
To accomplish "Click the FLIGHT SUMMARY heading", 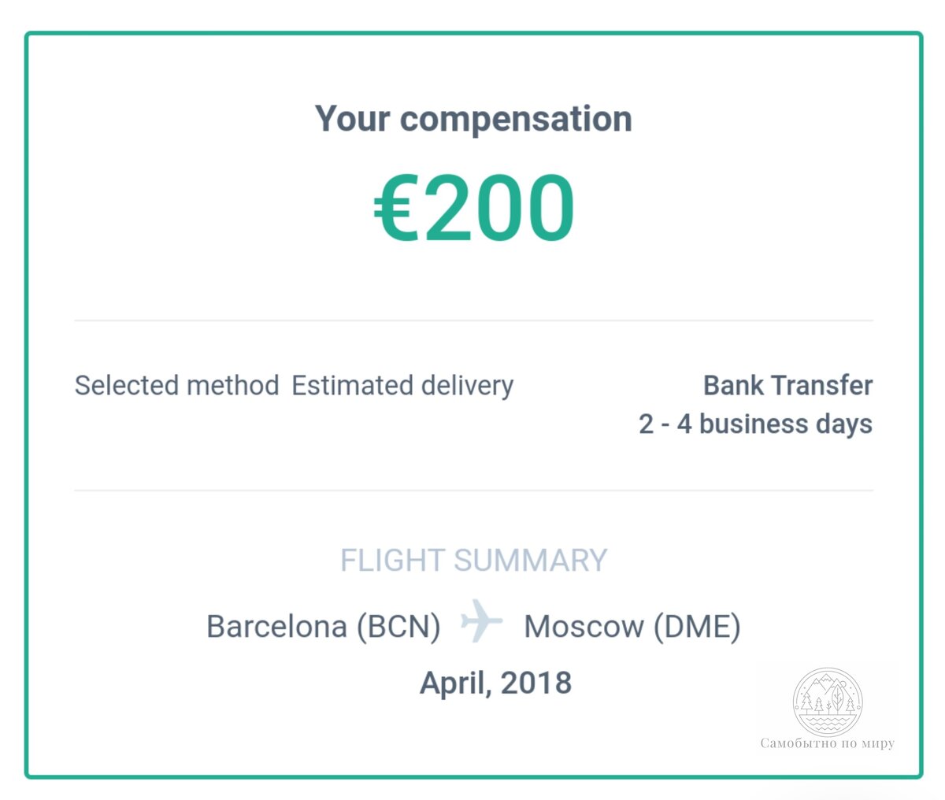I will [x=473, y=561].
